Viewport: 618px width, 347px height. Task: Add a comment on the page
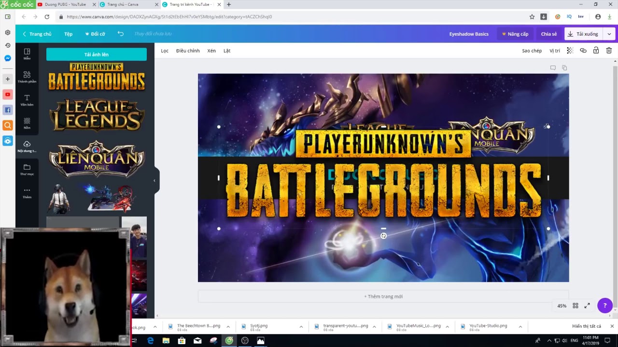553,68
